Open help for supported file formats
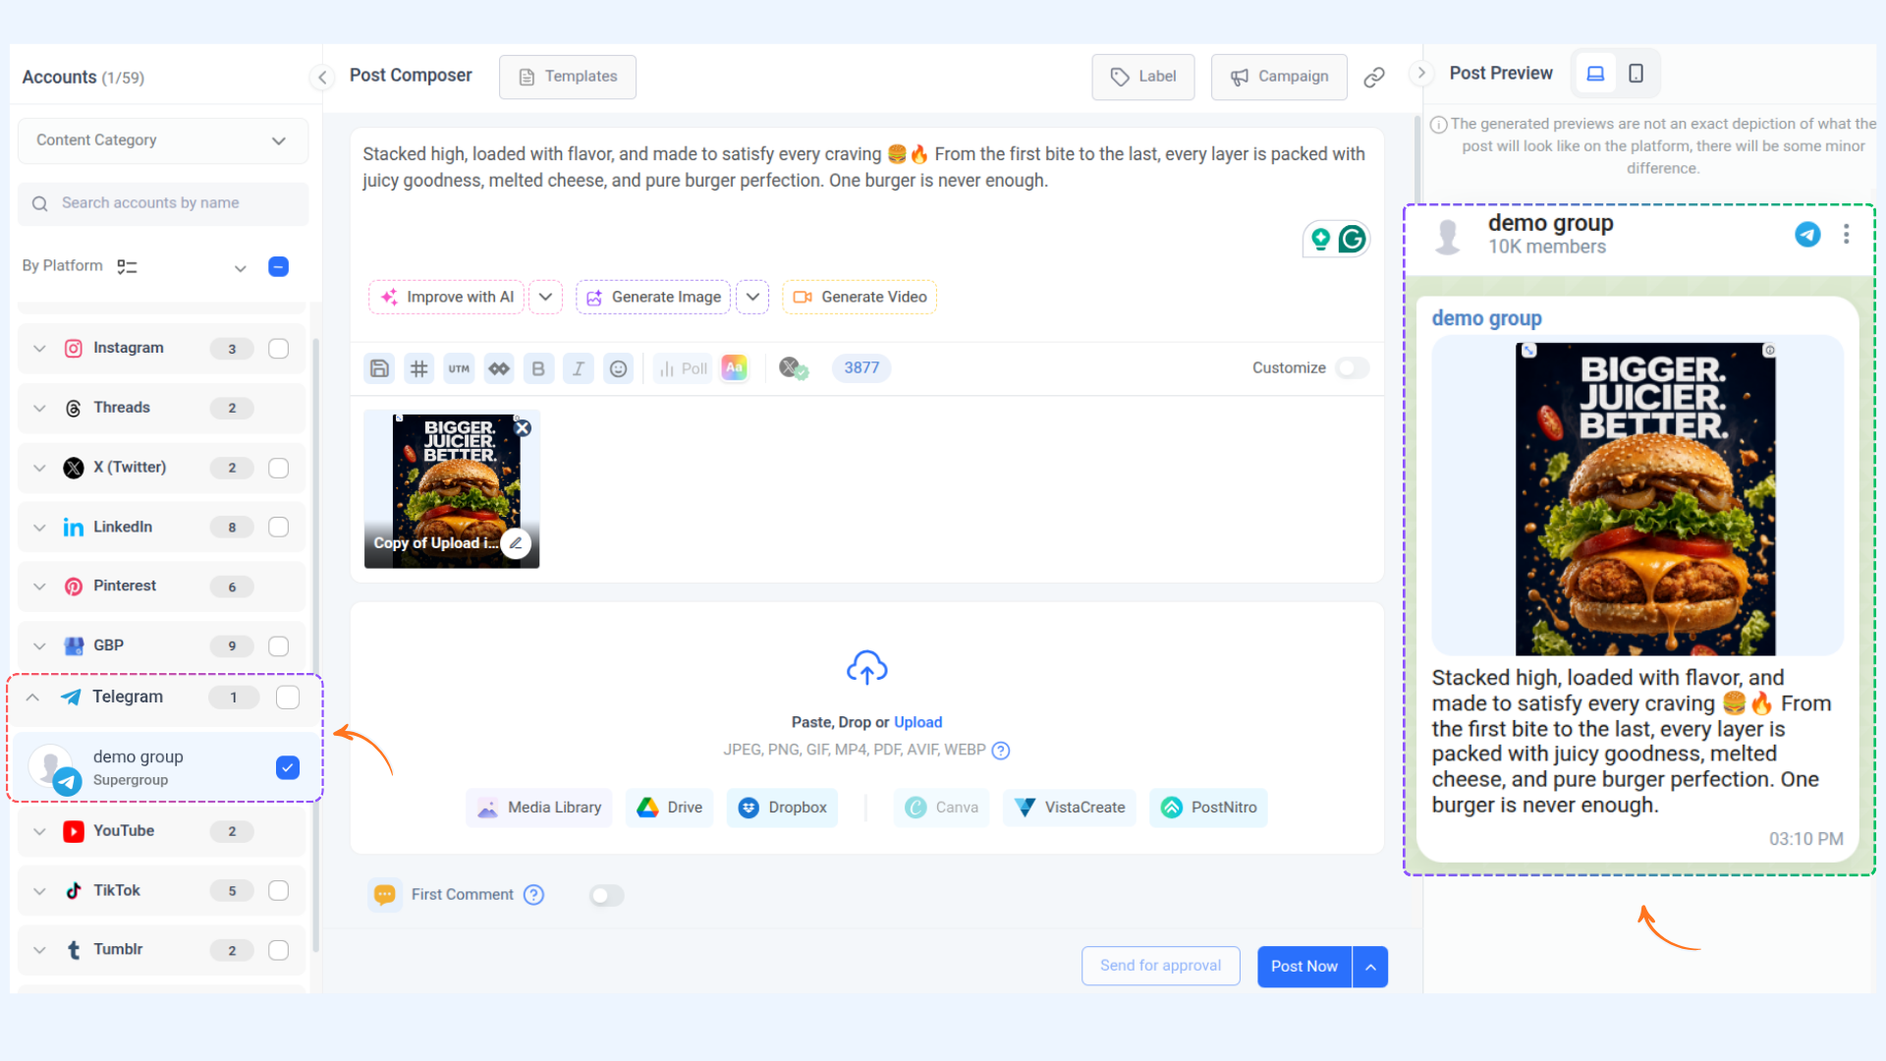The image size is (1886, 1061). click(x=1001, y=751)
